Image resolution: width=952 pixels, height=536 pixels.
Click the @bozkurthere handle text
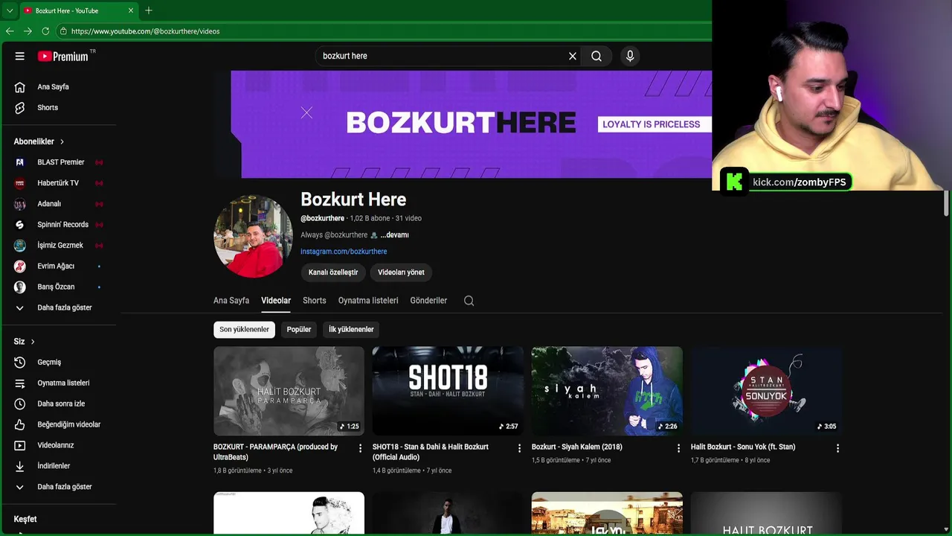[322, 219]
